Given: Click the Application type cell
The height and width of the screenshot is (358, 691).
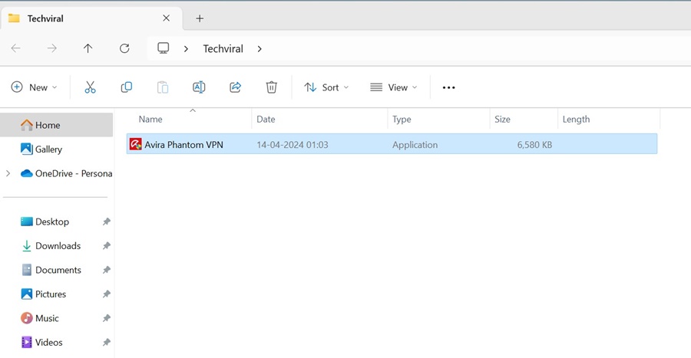Looking at the screenshot, I should coord(415,145).
